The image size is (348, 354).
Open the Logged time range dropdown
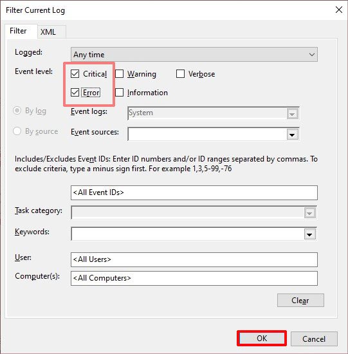point(194,55)
